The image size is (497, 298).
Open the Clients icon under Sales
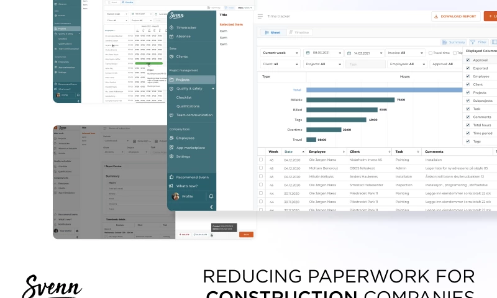tap(171, 56)
